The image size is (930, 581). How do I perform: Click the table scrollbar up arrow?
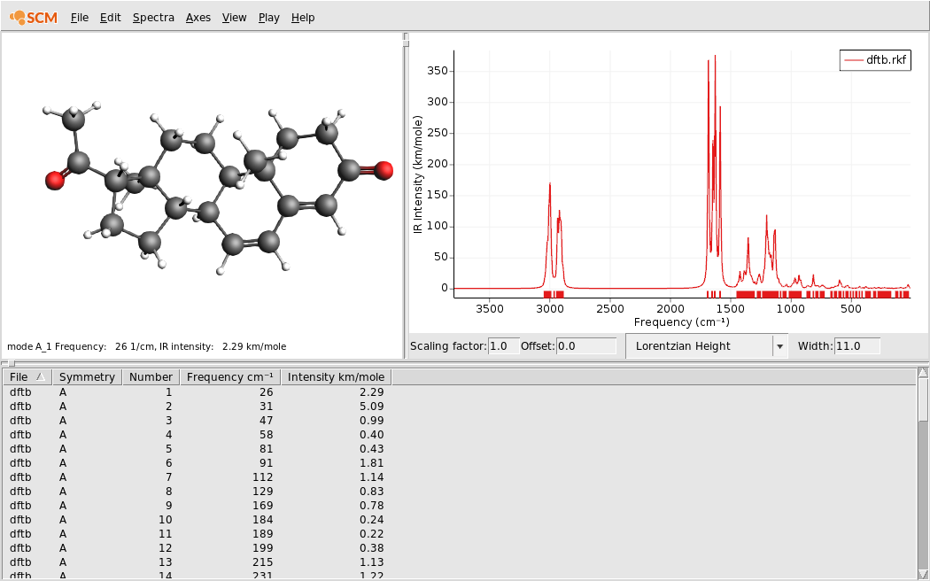coord(923,372)
